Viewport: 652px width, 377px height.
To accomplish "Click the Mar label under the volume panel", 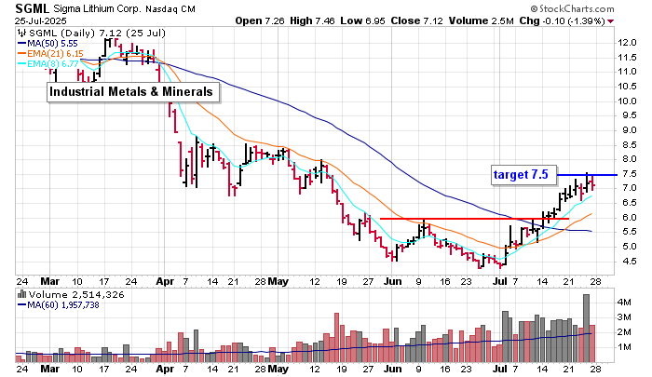I will (x=49, y=369).
